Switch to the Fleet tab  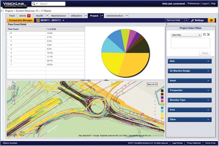[12, 16]
